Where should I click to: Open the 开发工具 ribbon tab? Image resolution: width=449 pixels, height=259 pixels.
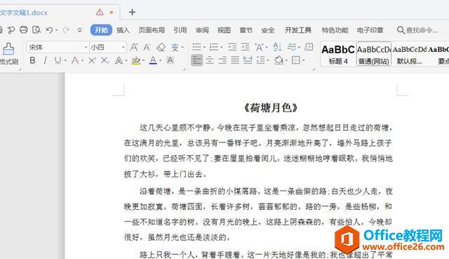(297, 29)
